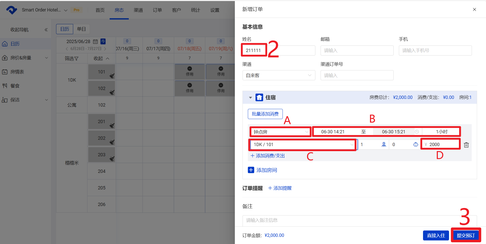Image resolution: width=486 pixels, height=244 pixels.
Task: Collapse sidebar with double-chevron icon
Action: pos(46,30)
